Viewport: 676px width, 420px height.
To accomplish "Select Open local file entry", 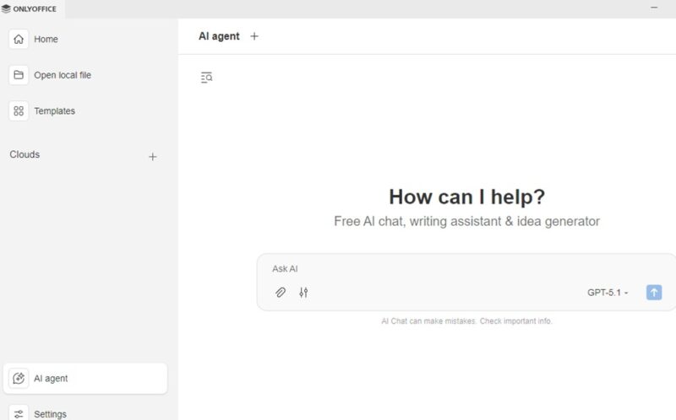I will pos(85,75).
